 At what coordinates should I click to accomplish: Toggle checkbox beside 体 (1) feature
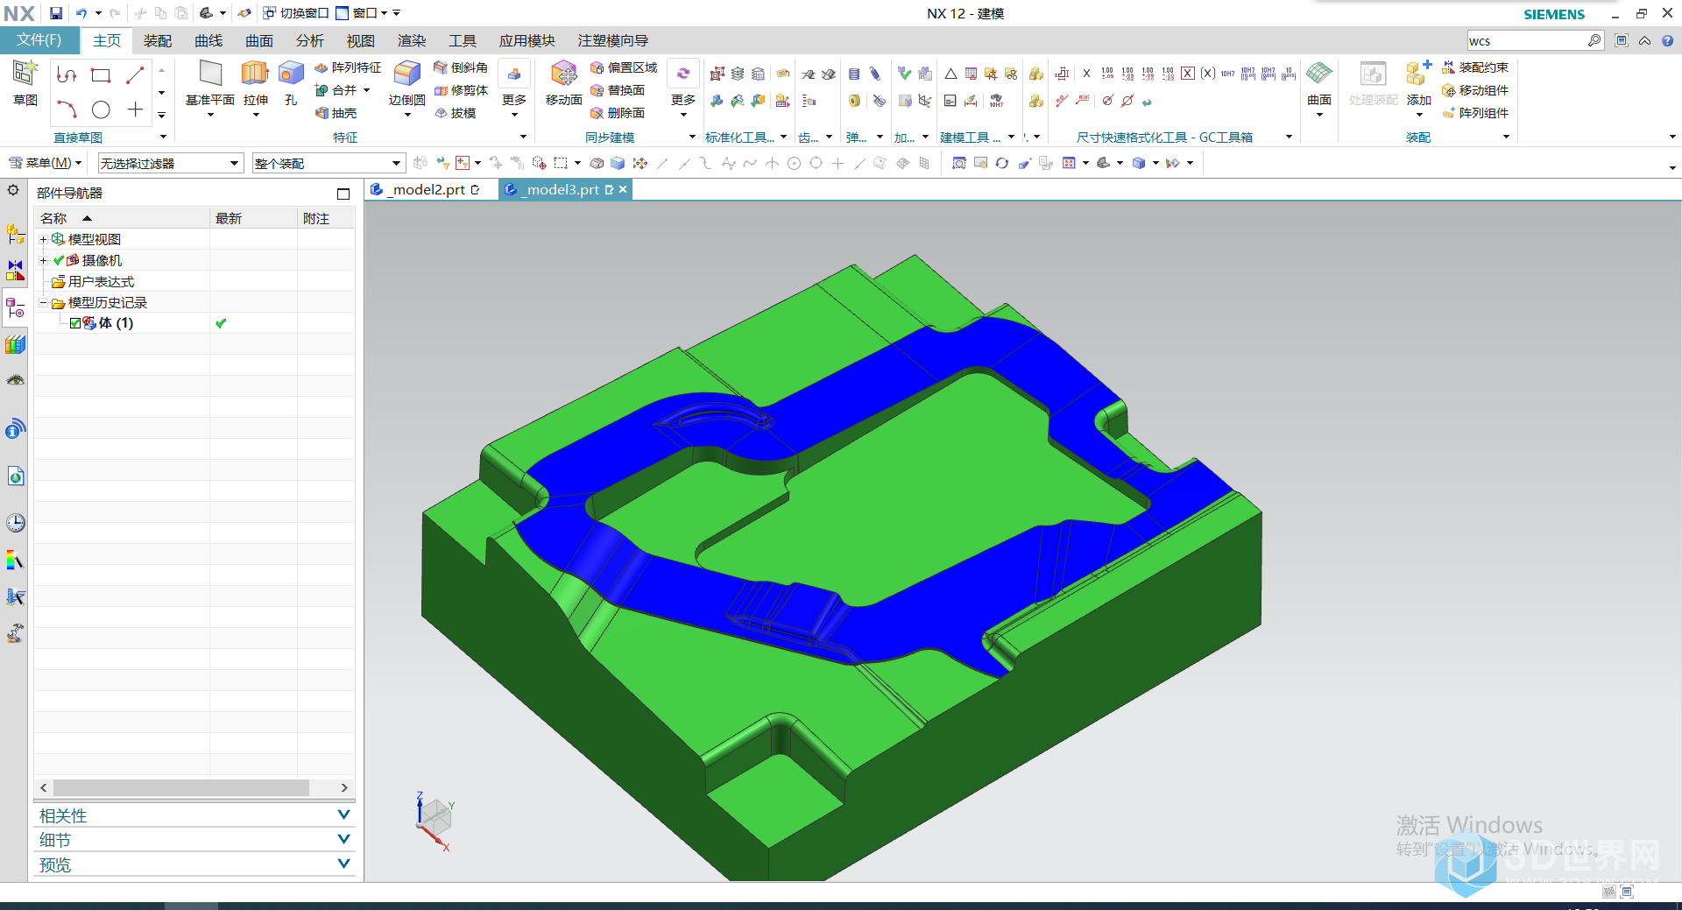click(x=75, y=323)
